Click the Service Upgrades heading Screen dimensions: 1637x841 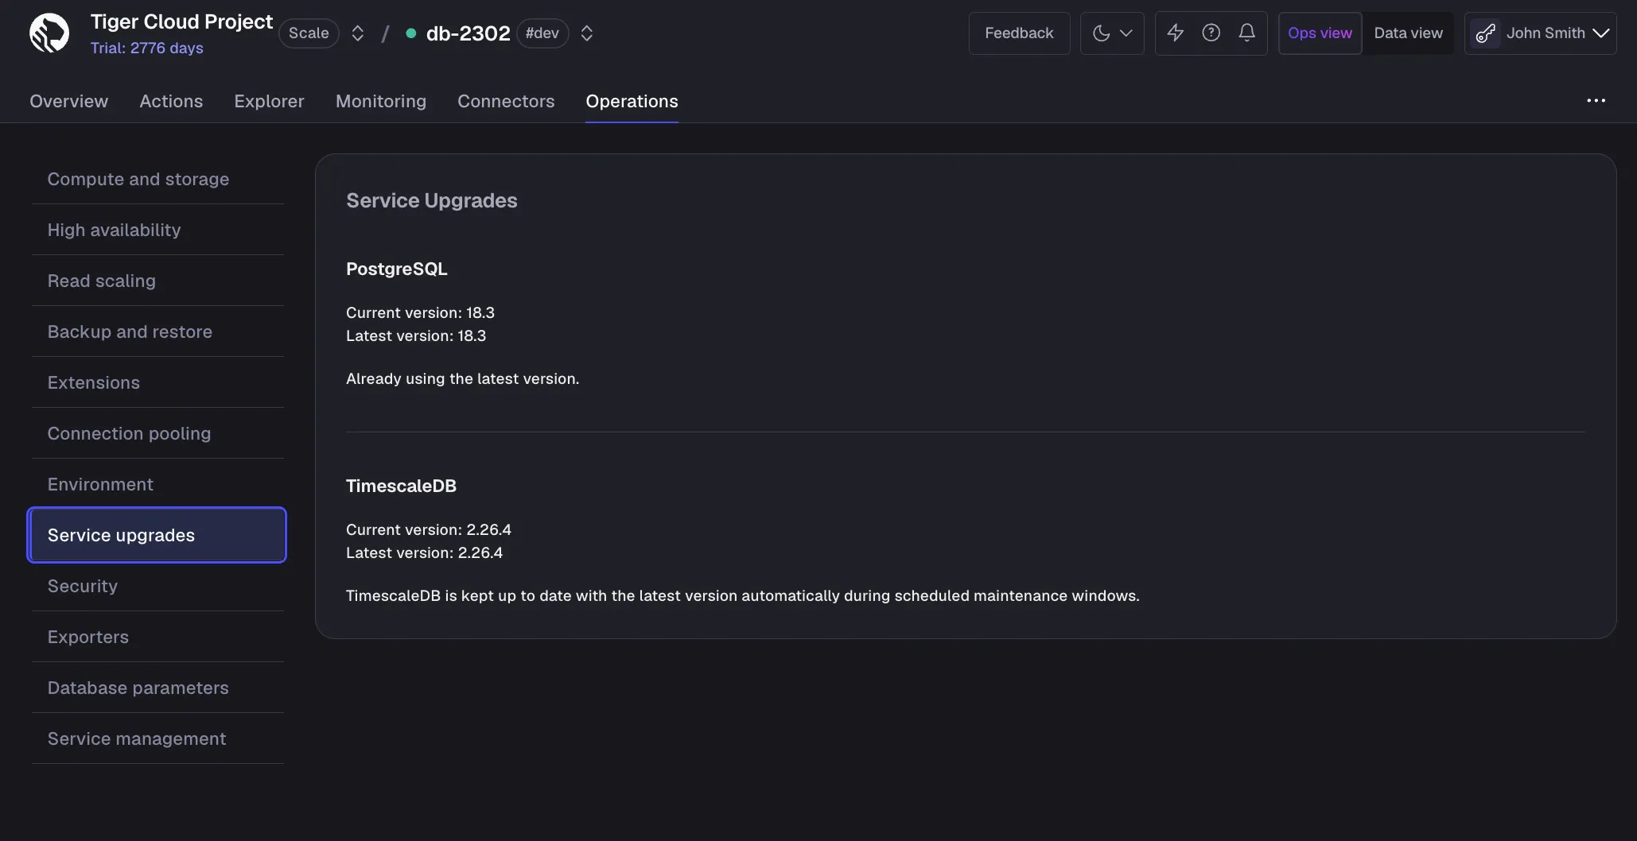coord(432,200)
